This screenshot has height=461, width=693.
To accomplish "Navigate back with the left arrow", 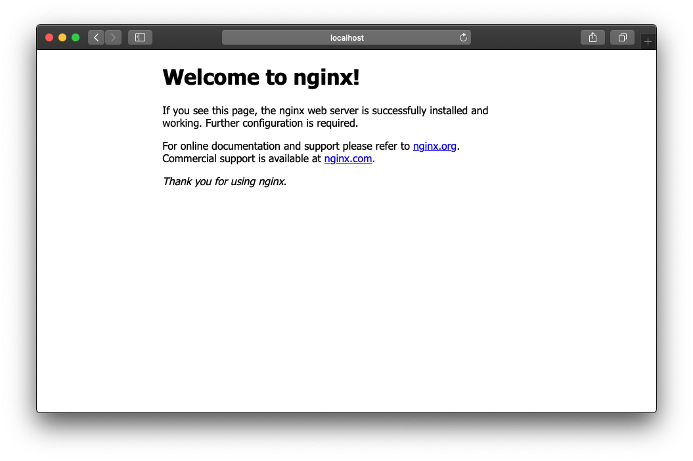I will [x=96, y=37].
